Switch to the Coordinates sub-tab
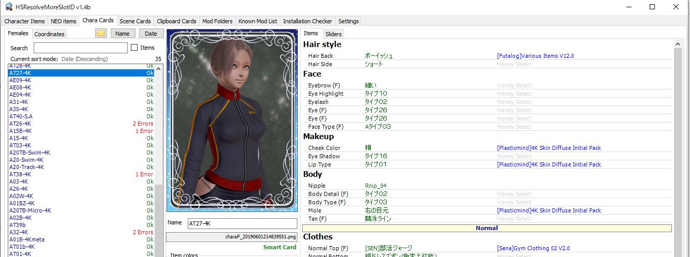Viewport: 690px width, 257px height. click(x=49, y=34)
